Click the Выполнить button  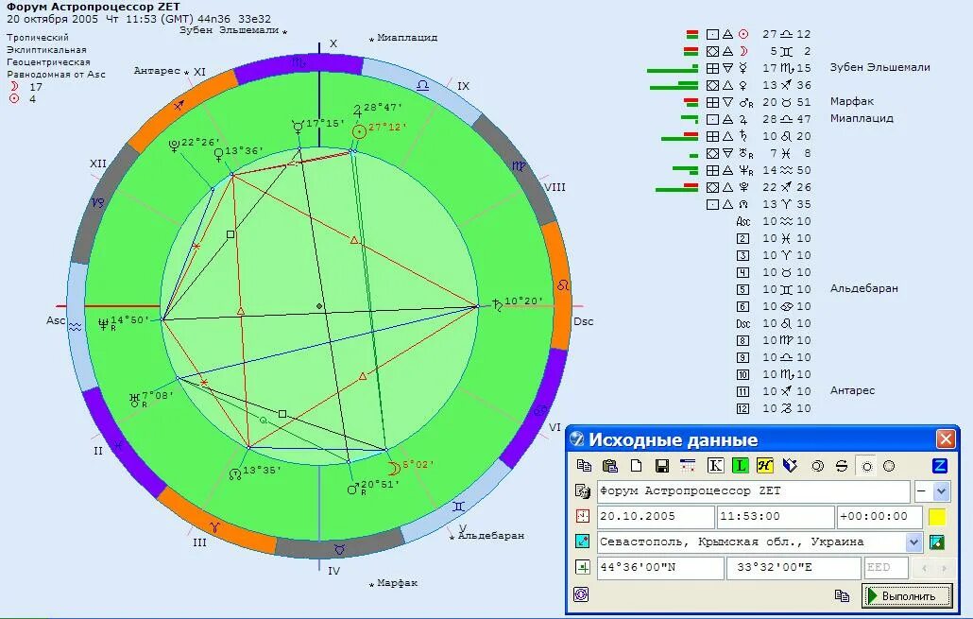point(907,596)
